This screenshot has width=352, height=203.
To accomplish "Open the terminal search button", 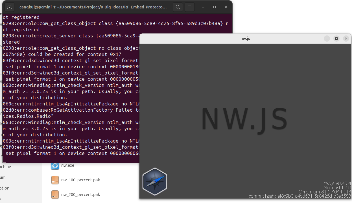I will pyautogui.click(x=178, y=7).
